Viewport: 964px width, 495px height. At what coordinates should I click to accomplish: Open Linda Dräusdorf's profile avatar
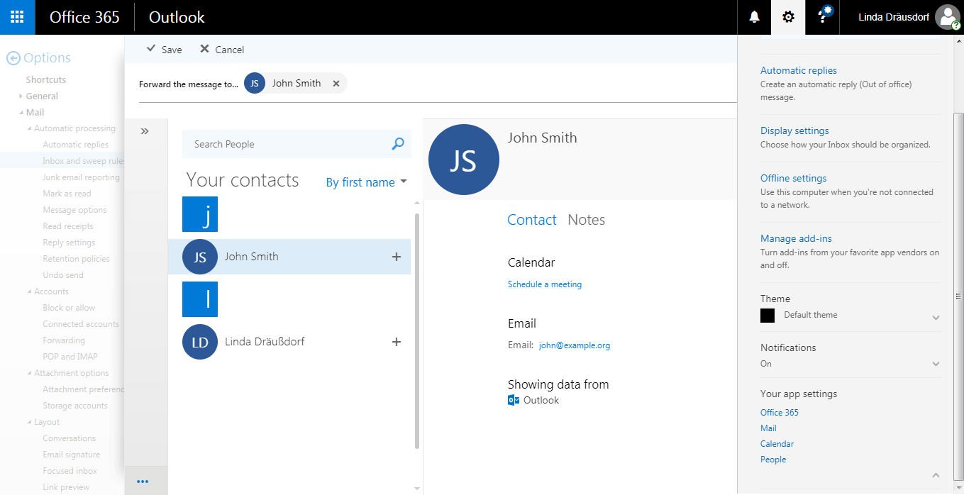coord(947,16)
